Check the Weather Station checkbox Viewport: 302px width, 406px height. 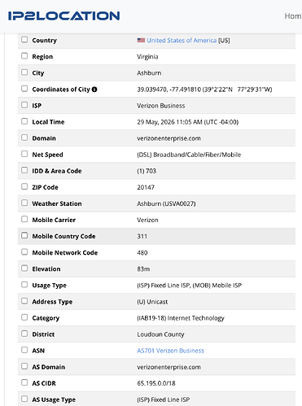click(x=24, y=203)
